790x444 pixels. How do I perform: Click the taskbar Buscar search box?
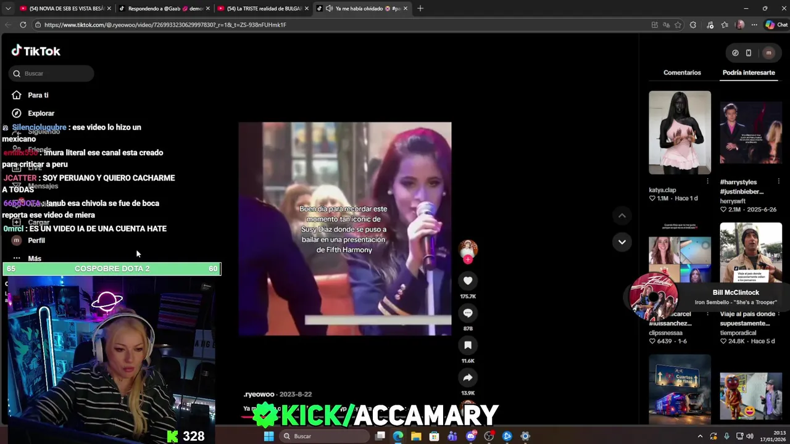click(325, 436)
